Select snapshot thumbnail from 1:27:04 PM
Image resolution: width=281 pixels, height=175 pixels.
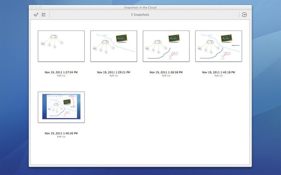[x=61, y=46]
